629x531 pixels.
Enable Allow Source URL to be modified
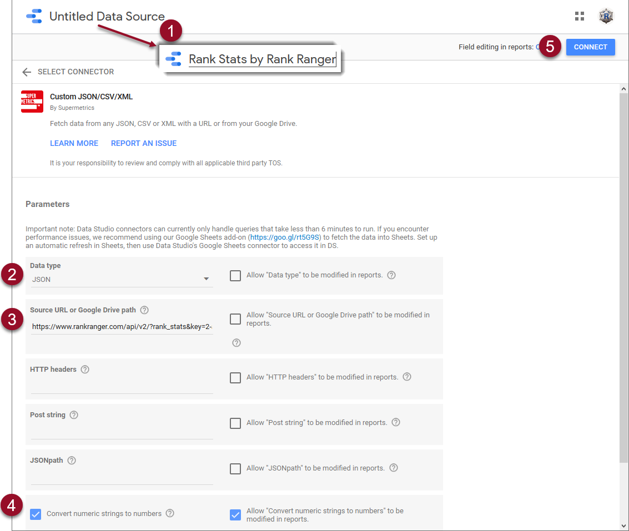(x=235, y=319)
